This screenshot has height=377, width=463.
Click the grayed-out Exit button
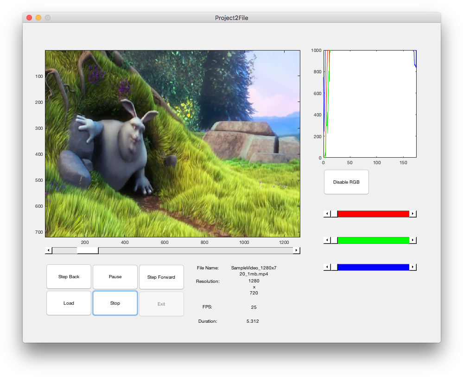(x=161, y=304)
